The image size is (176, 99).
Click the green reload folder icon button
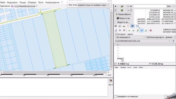122,10
